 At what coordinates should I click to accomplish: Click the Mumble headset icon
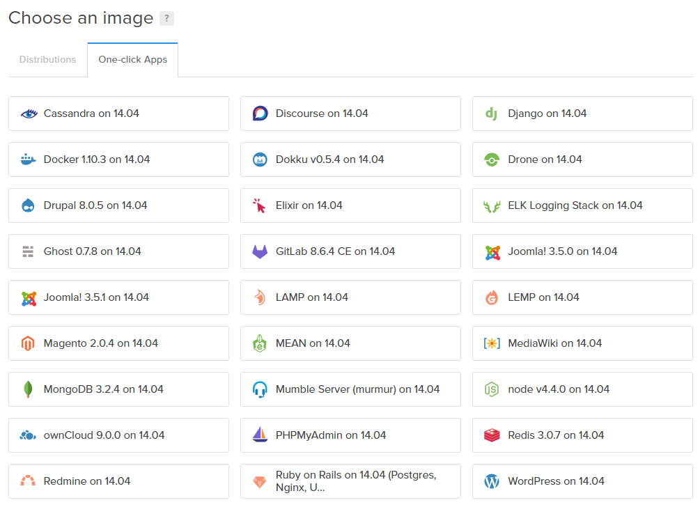pos(260,389)
